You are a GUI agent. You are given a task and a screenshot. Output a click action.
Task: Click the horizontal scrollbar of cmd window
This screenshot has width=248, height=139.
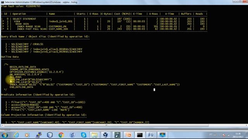coord(106,125)
